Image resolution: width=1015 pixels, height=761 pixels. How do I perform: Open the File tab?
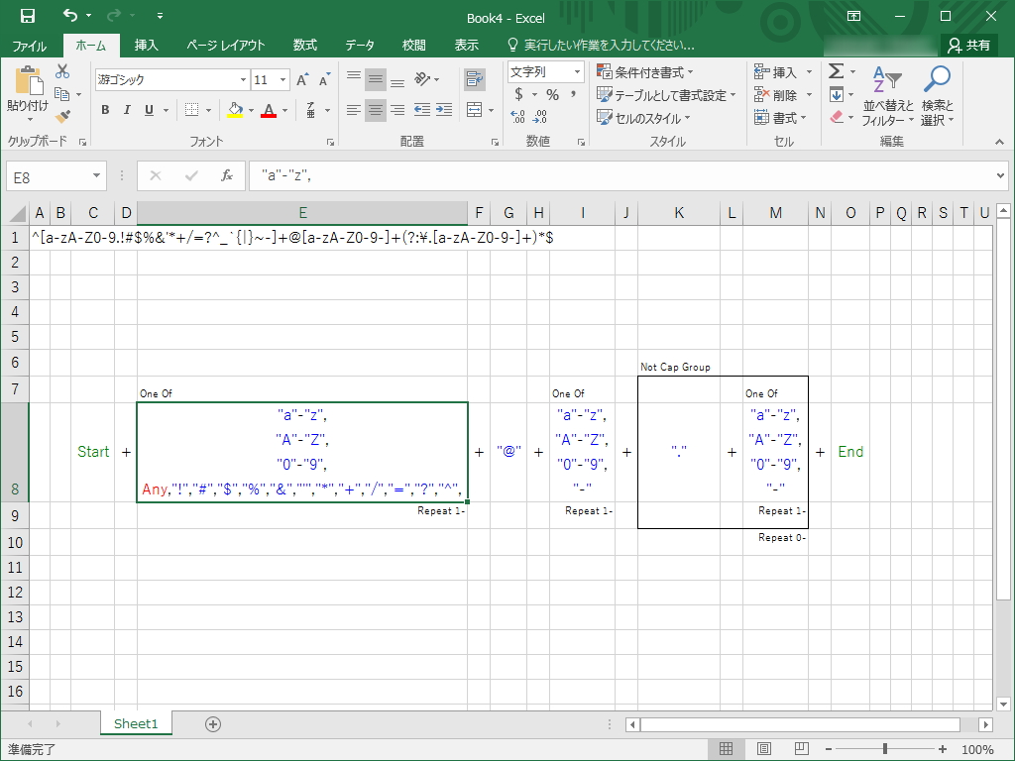click(29, 46)
